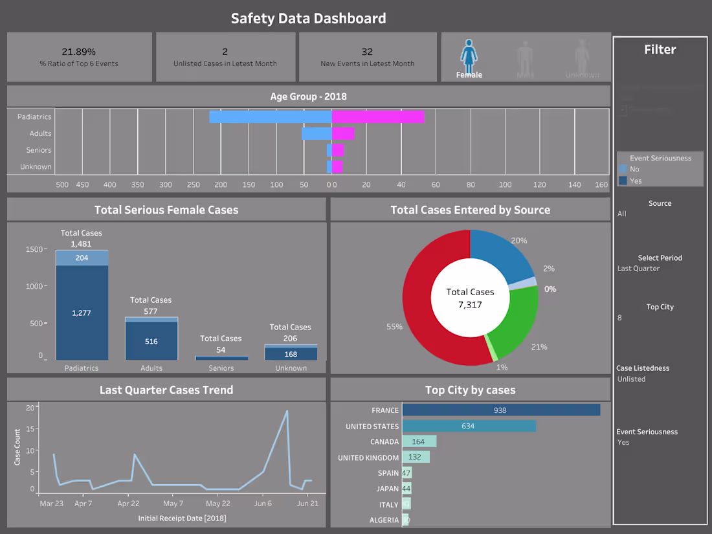The image size is (712, 534).
Task: Open the Select Period dropdown showing Last Quarter
Action: coord(660,269)
